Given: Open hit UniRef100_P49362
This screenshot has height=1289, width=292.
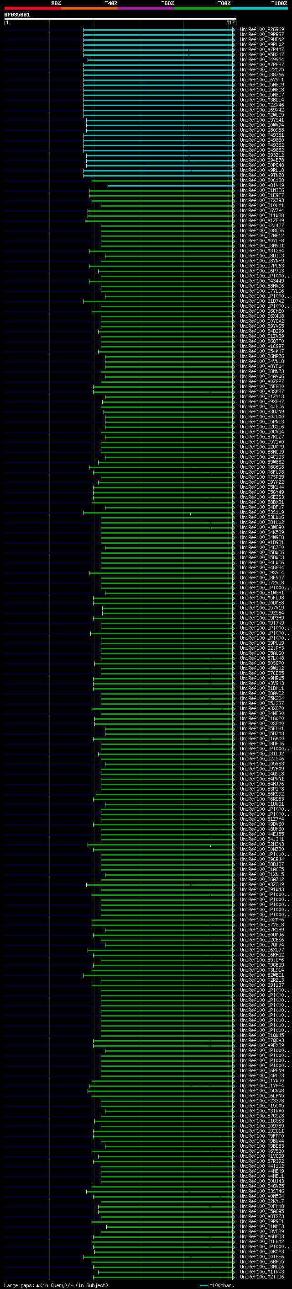Looking at the screenshot, I should click(x=262, y=145).
